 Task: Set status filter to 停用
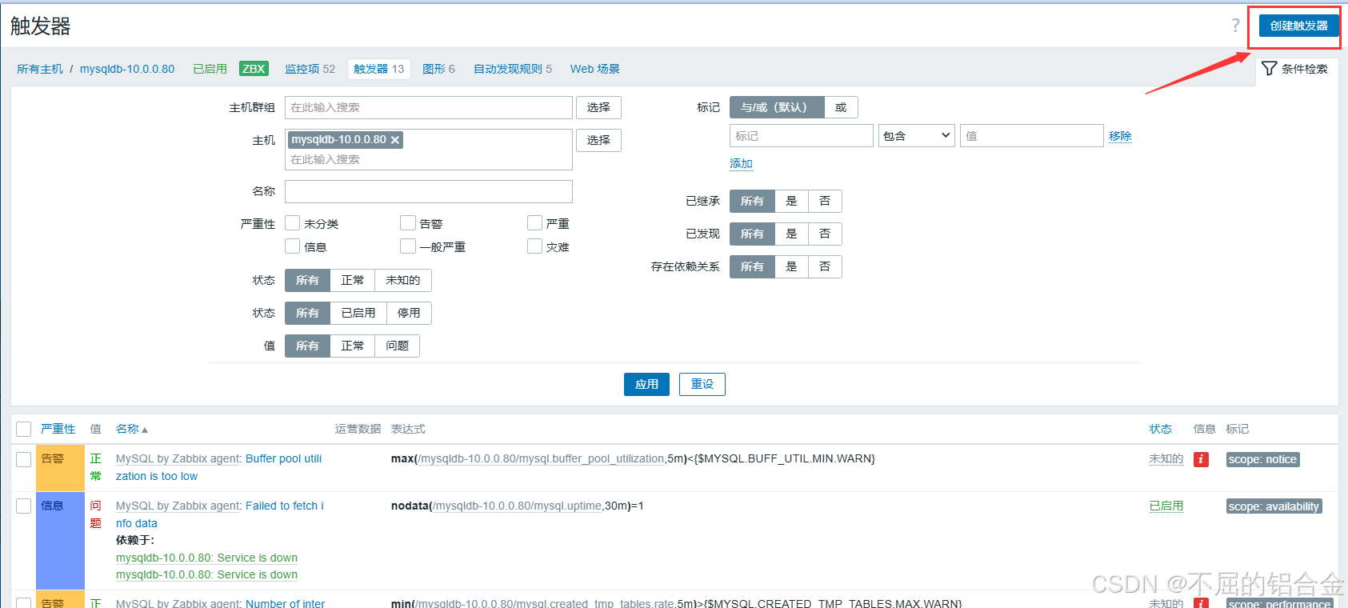409,313
